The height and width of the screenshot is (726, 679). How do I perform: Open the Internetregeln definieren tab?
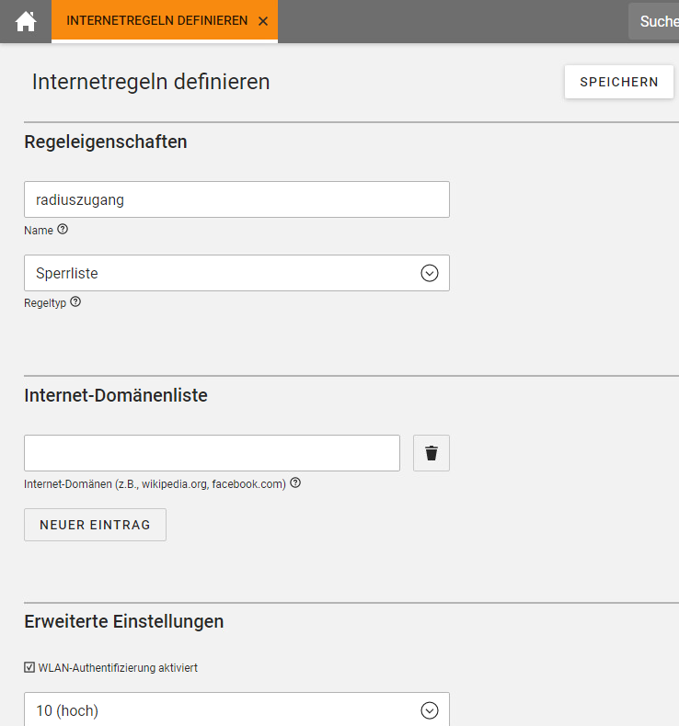[156, 21]
